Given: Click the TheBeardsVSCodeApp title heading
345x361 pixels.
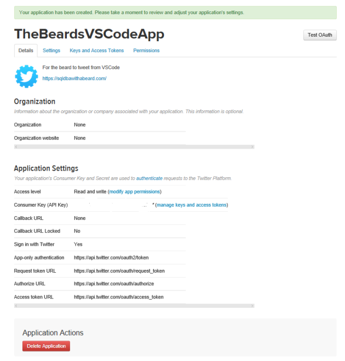Looking at the screenshot, I should pos(89,34).
